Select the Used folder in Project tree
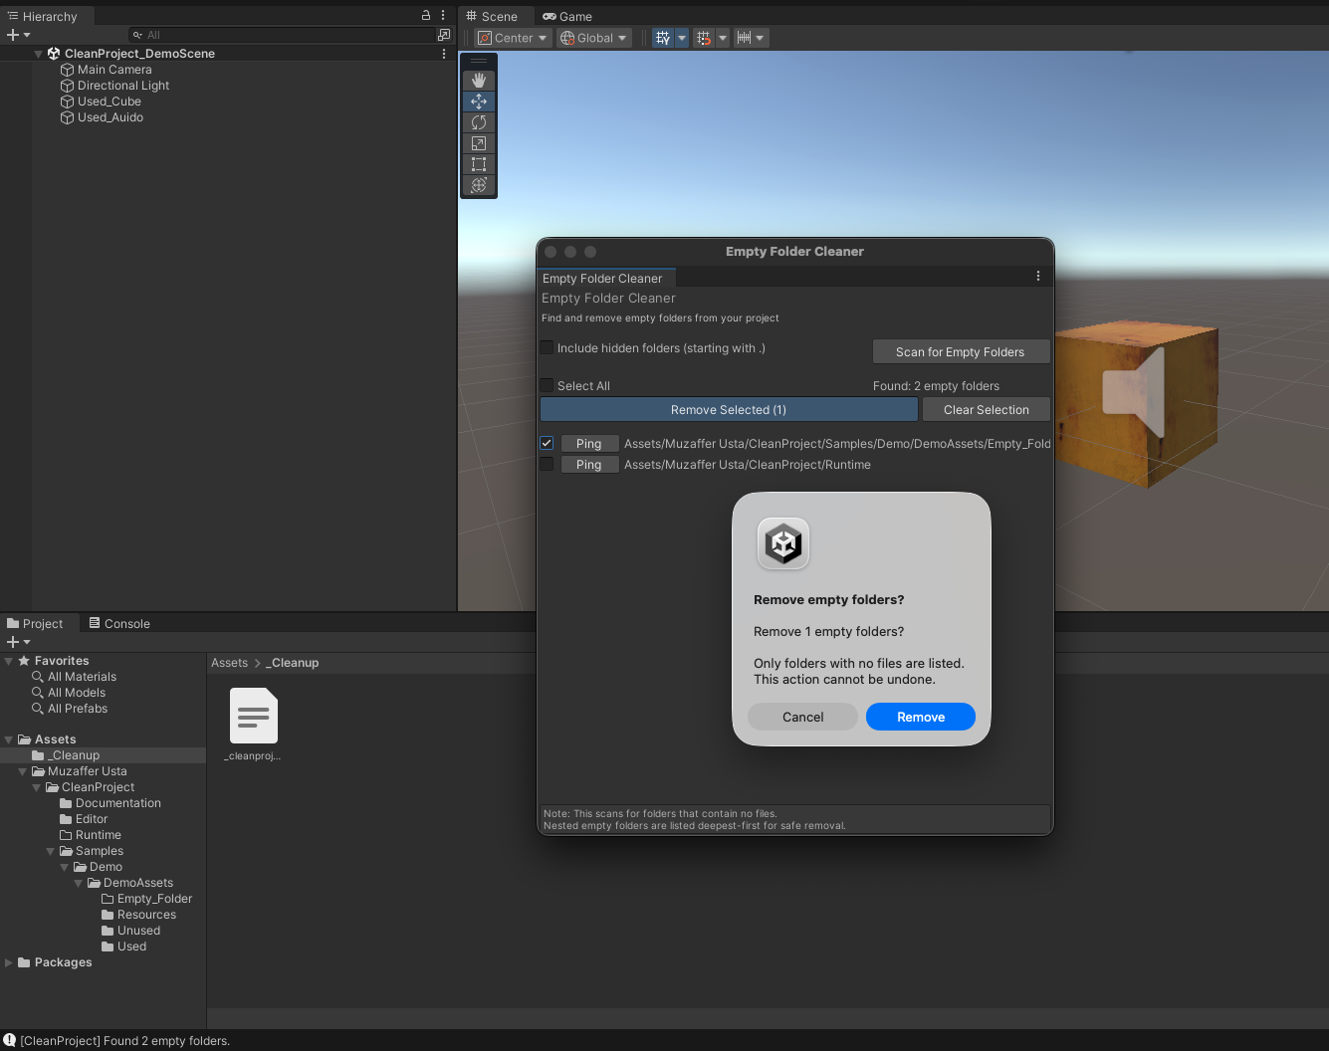This screenshot has width=1329, height=1051. pyautogui.click(x=131, y=946)
